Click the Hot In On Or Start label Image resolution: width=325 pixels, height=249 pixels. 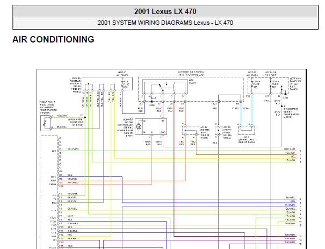pyautogui.click(x=270, y=74)
